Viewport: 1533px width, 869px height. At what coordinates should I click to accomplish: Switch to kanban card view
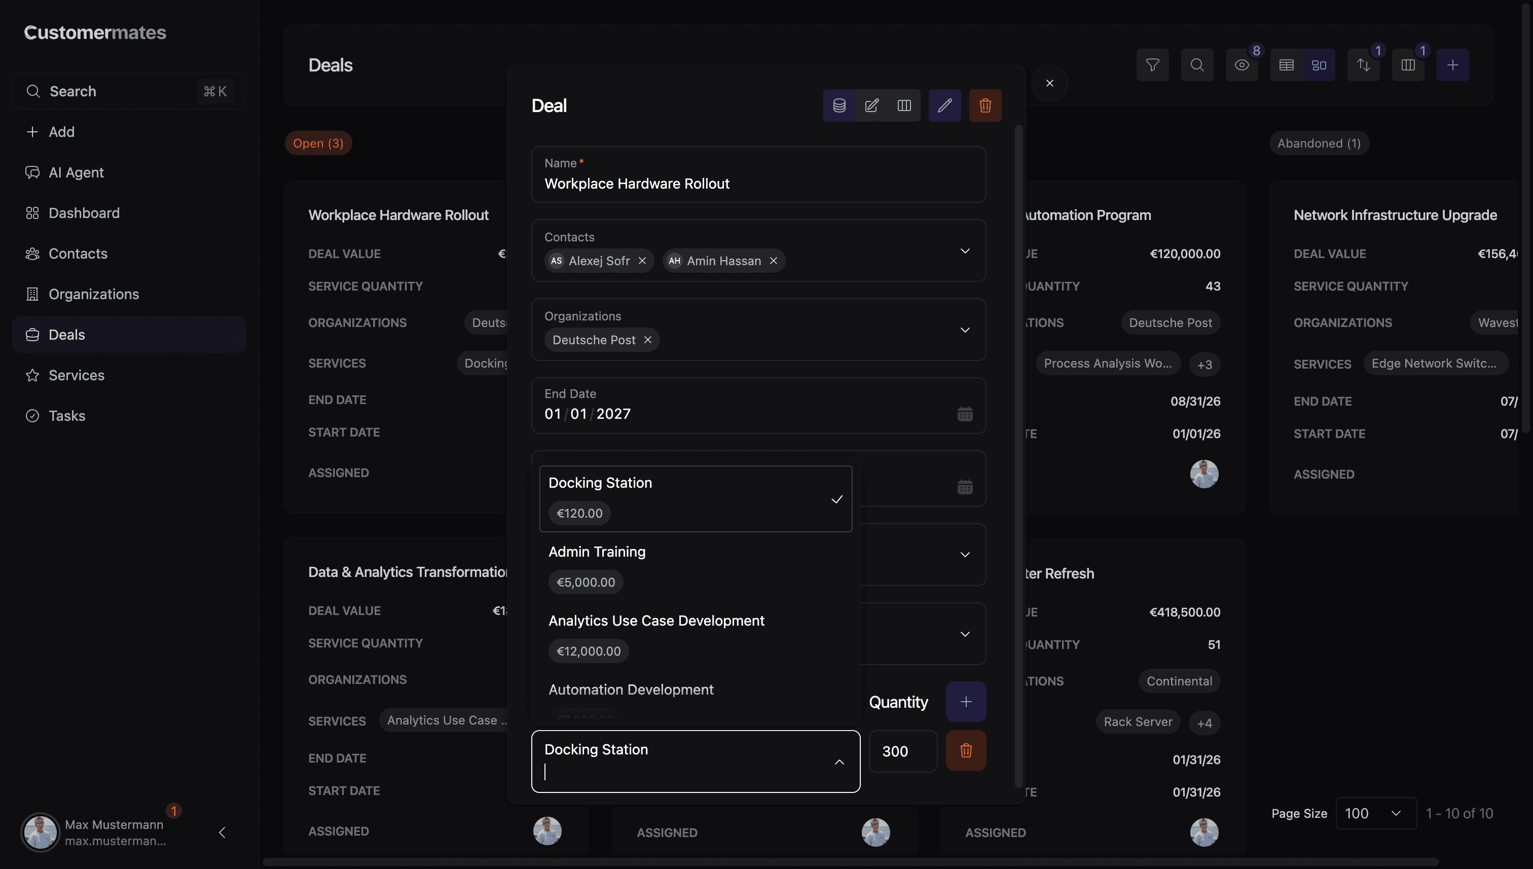pyautogui.click(x=1319, y=64)
